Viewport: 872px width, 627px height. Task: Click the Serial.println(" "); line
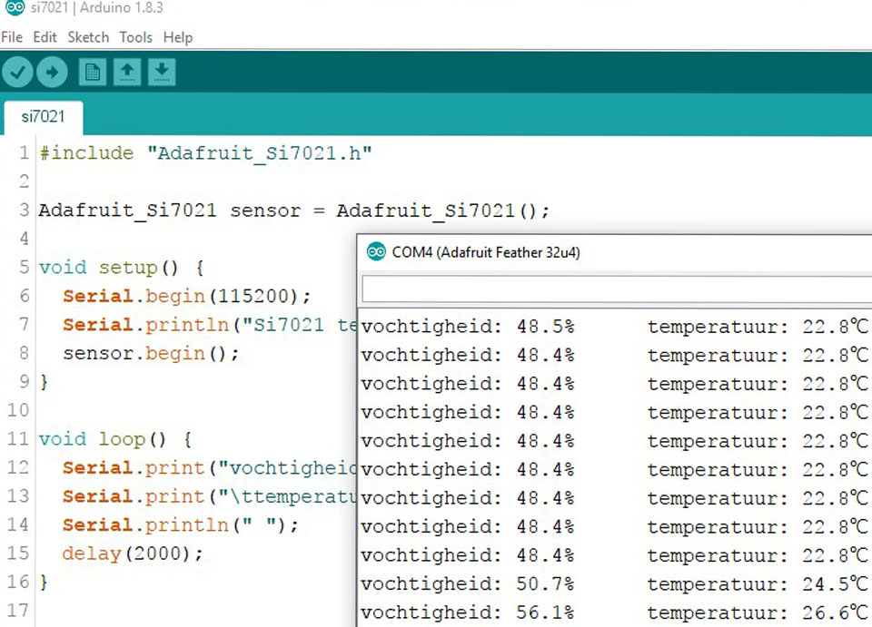click(181, 524)
